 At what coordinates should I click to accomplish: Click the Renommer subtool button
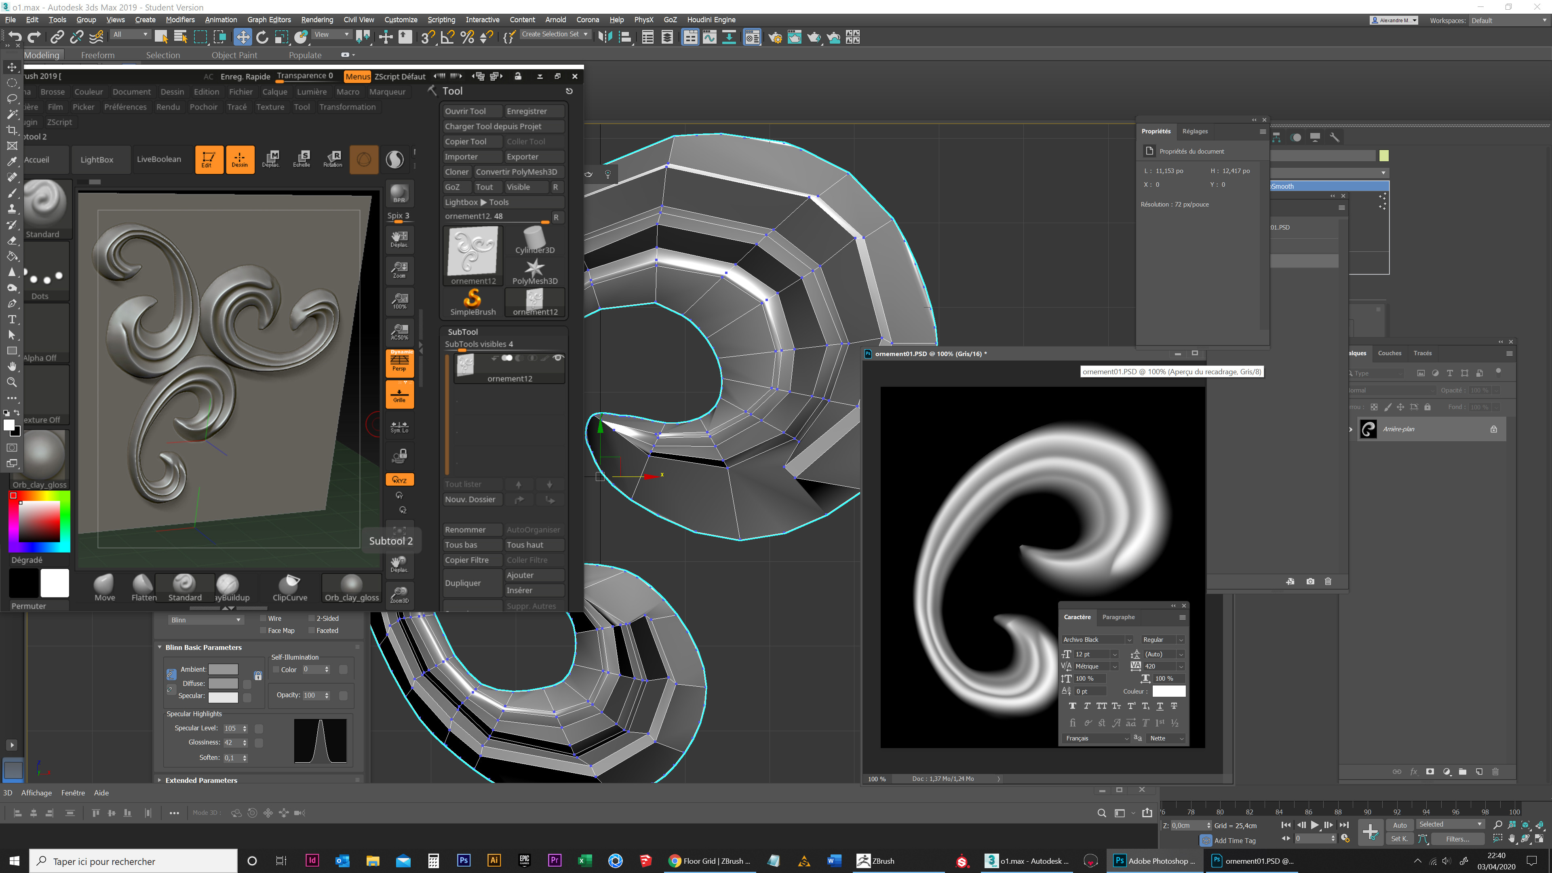pos(473,529)
